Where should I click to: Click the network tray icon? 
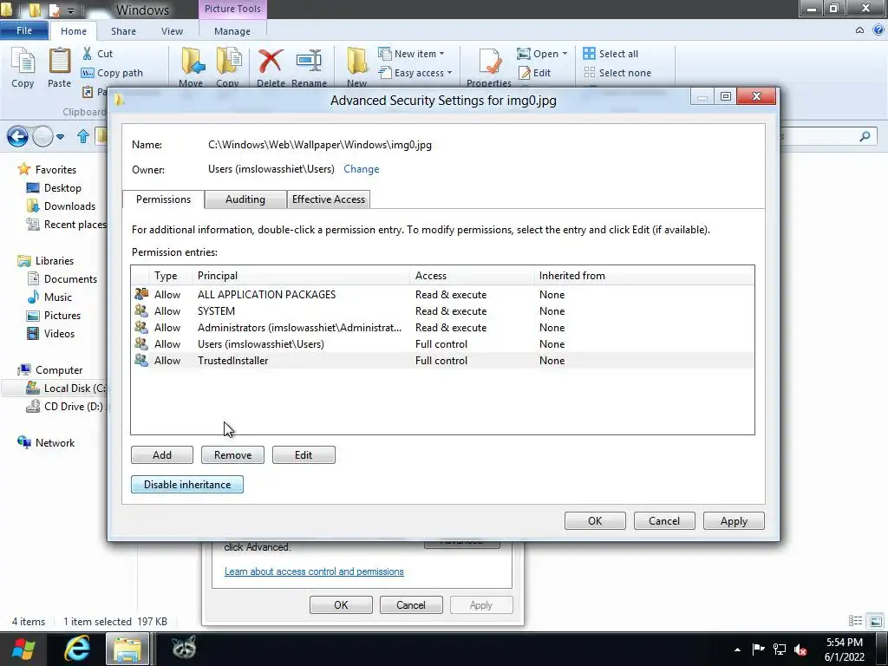click(x=780, y=650)
